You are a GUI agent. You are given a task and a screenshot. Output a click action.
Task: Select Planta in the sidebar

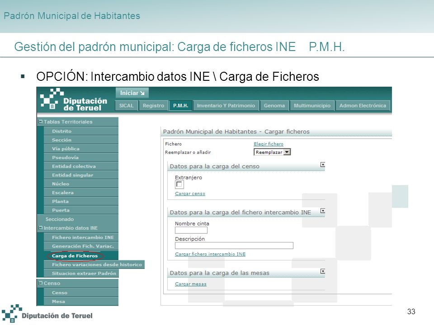81,201
